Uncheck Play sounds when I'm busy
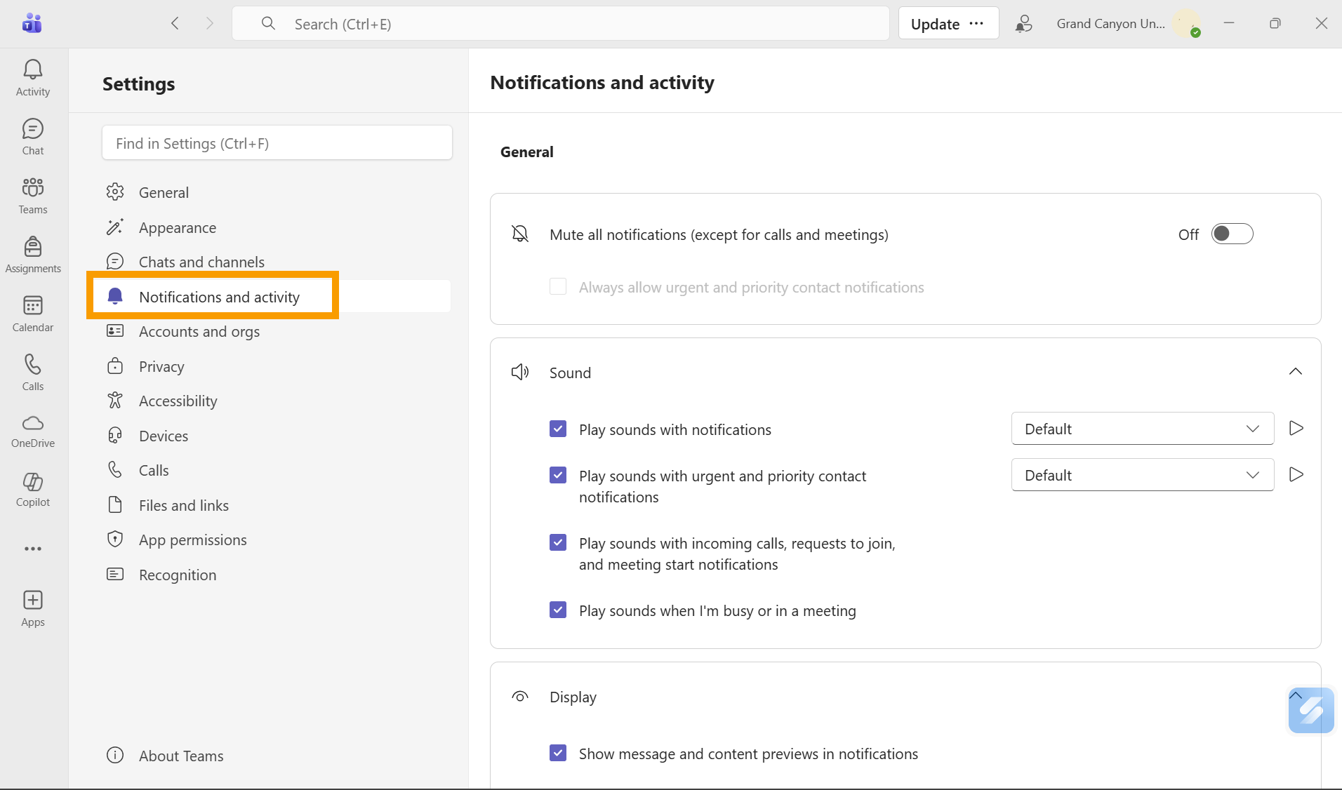 [558, 610]
